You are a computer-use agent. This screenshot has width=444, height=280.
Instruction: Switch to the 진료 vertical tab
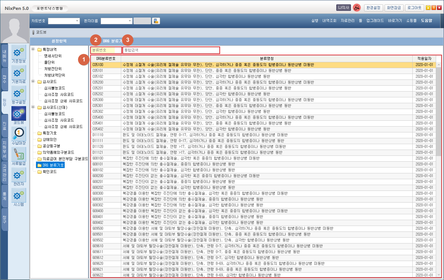click(x=4, y=126)
